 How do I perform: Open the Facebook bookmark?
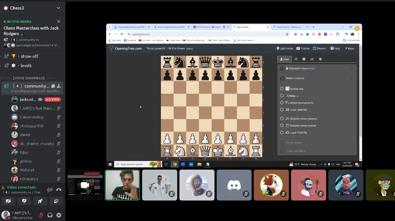[x=130, y=40]
